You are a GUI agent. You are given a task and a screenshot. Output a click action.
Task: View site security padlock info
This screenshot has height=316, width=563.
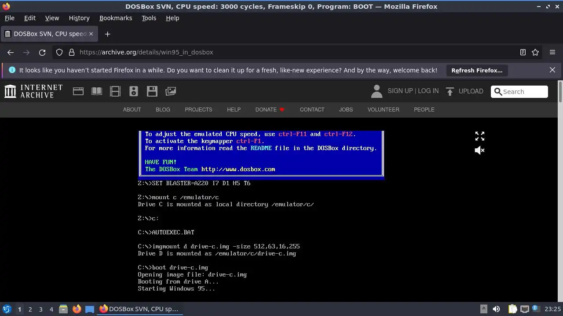tap(72, 52)
